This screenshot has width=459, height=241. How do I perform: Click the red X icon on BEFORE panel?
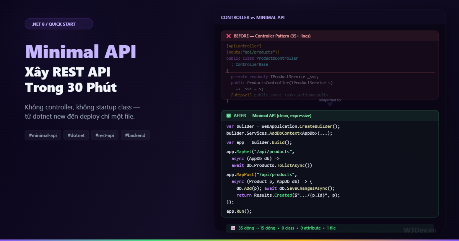click(x=229, y=36)
